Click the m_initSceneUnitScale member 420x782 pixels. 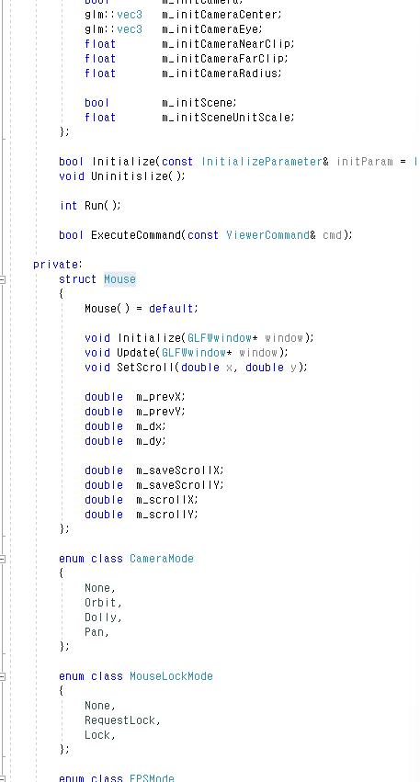[x=226, y=118]
